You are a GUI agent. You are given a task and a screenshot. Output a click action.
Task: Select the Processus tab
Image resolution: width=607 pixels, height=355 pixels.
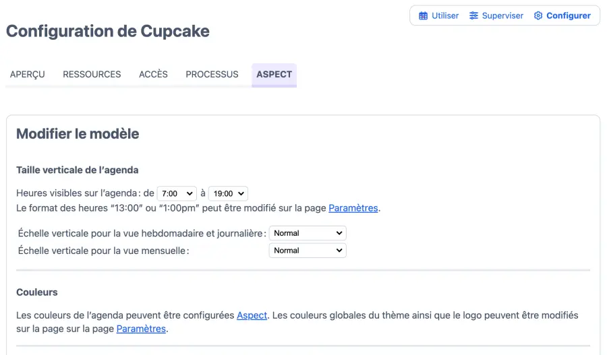(x=212, y=74)
